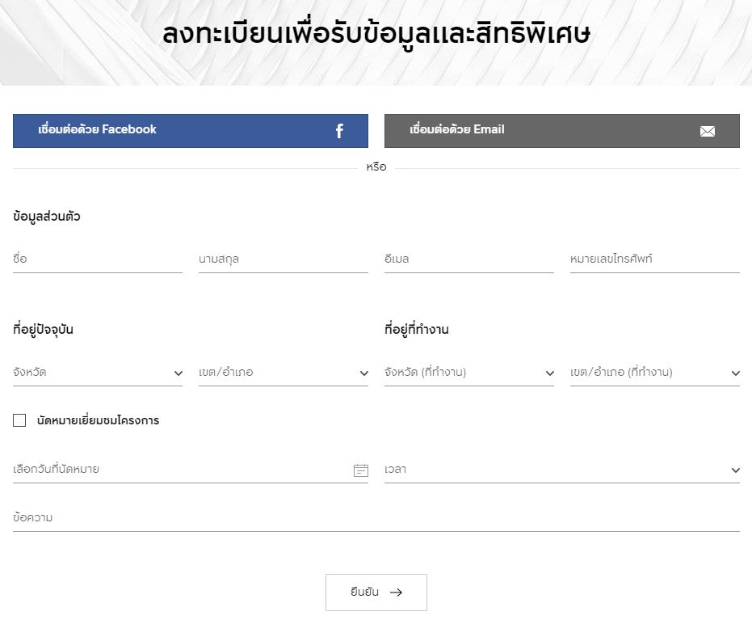Open the เขต/อำเภอ (ที่ทำงาน) dropdown
This screenshot has width=752, height=624.
click(x=654, y=373)
